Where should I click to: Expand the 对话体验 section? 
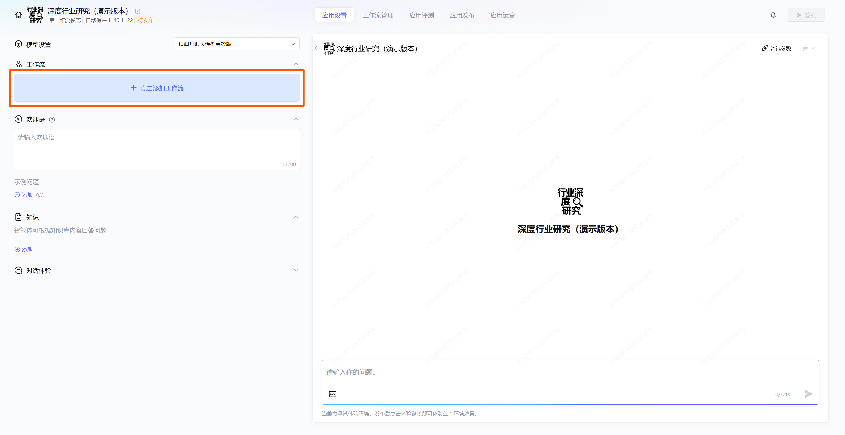coord(296,271)
